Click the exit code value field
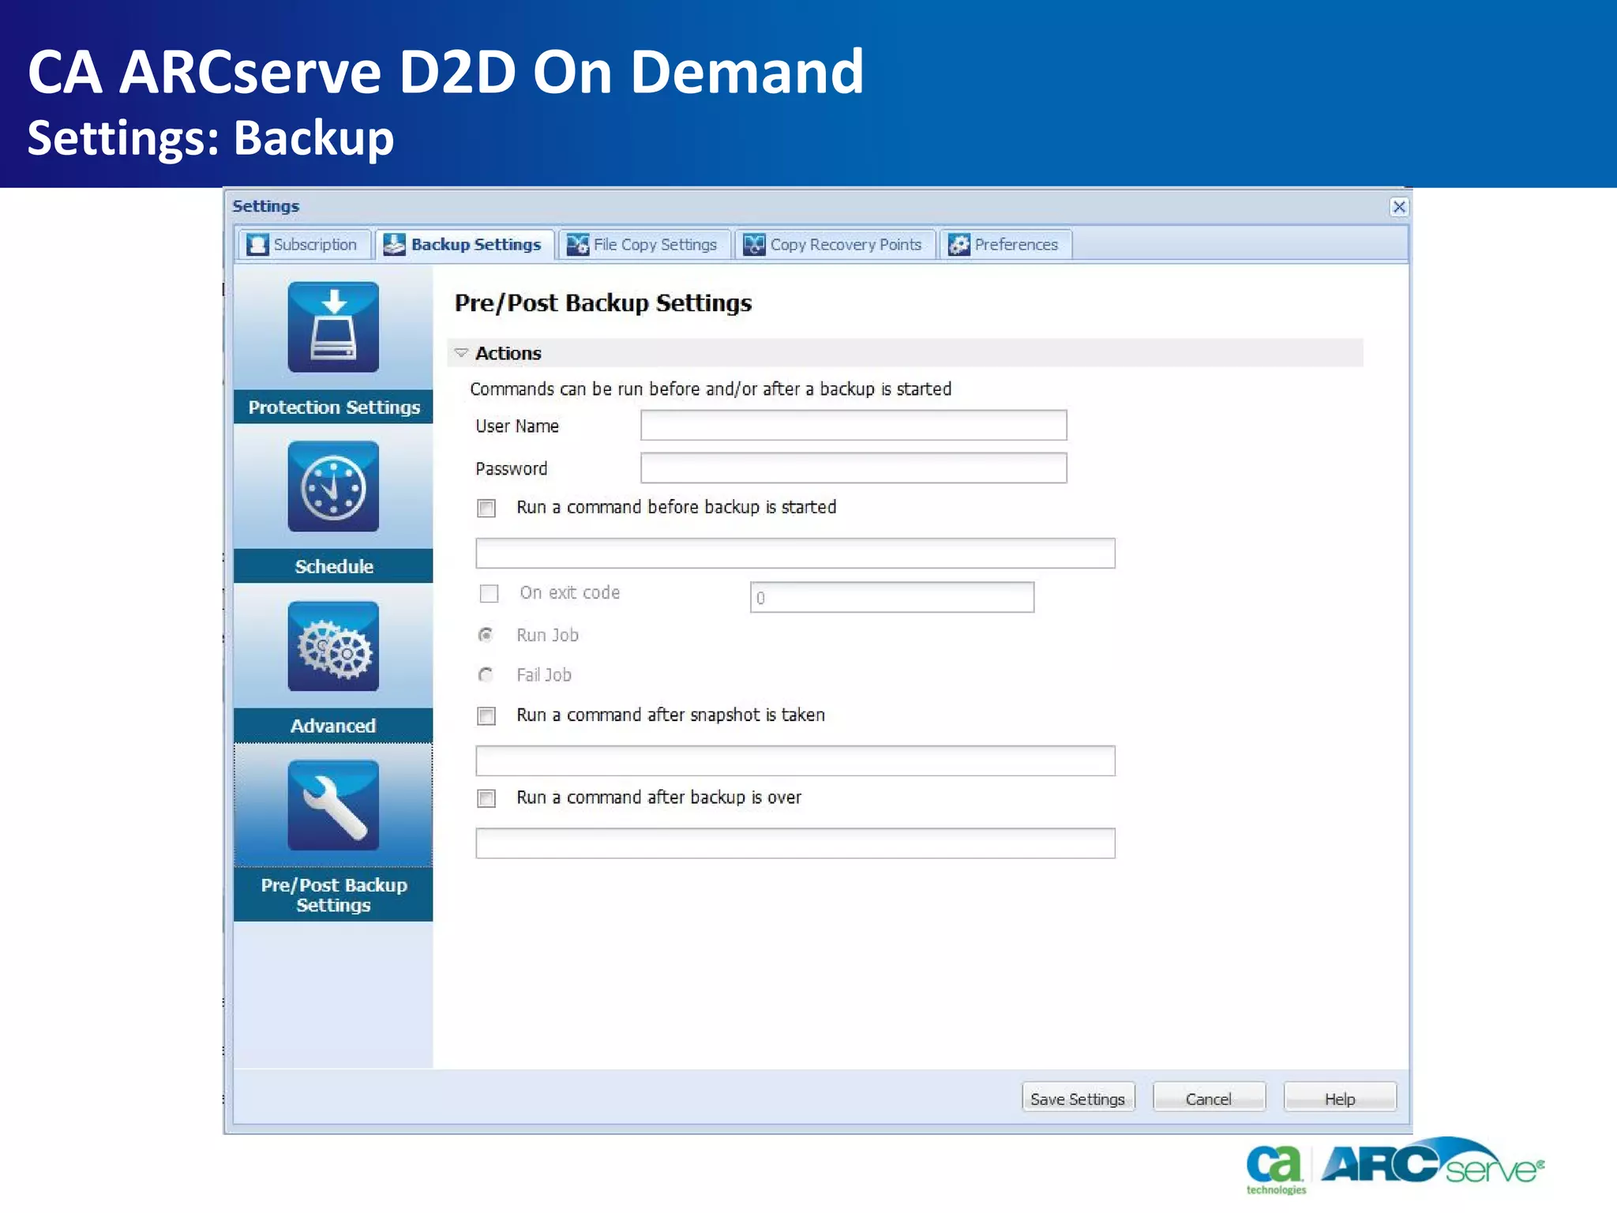The height and width of the screenshot is (1213, 1617). (x=892, y=597)
